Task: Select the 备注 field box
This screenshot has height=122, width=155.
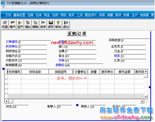Action: tap(81, 56)
